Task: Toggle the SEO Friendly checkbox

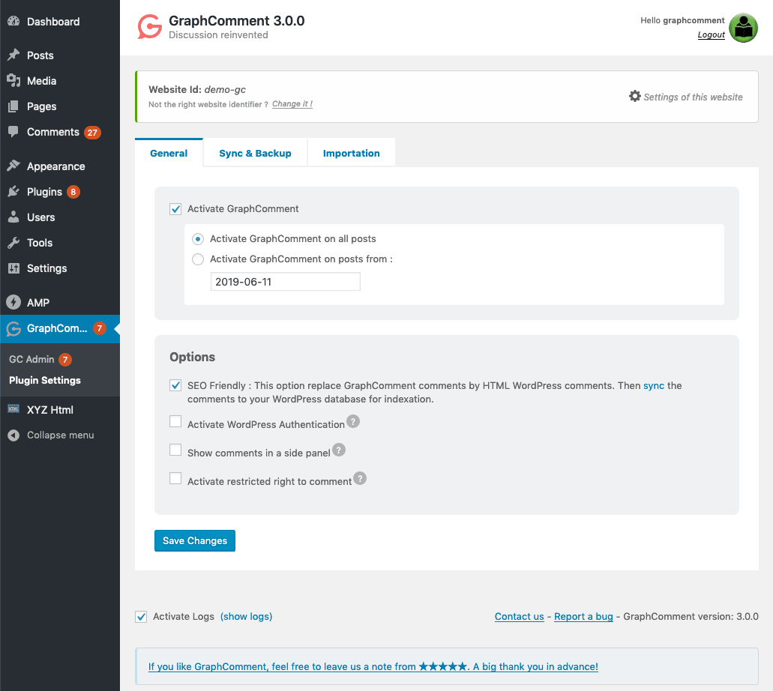Action: [x=175, y=385]
